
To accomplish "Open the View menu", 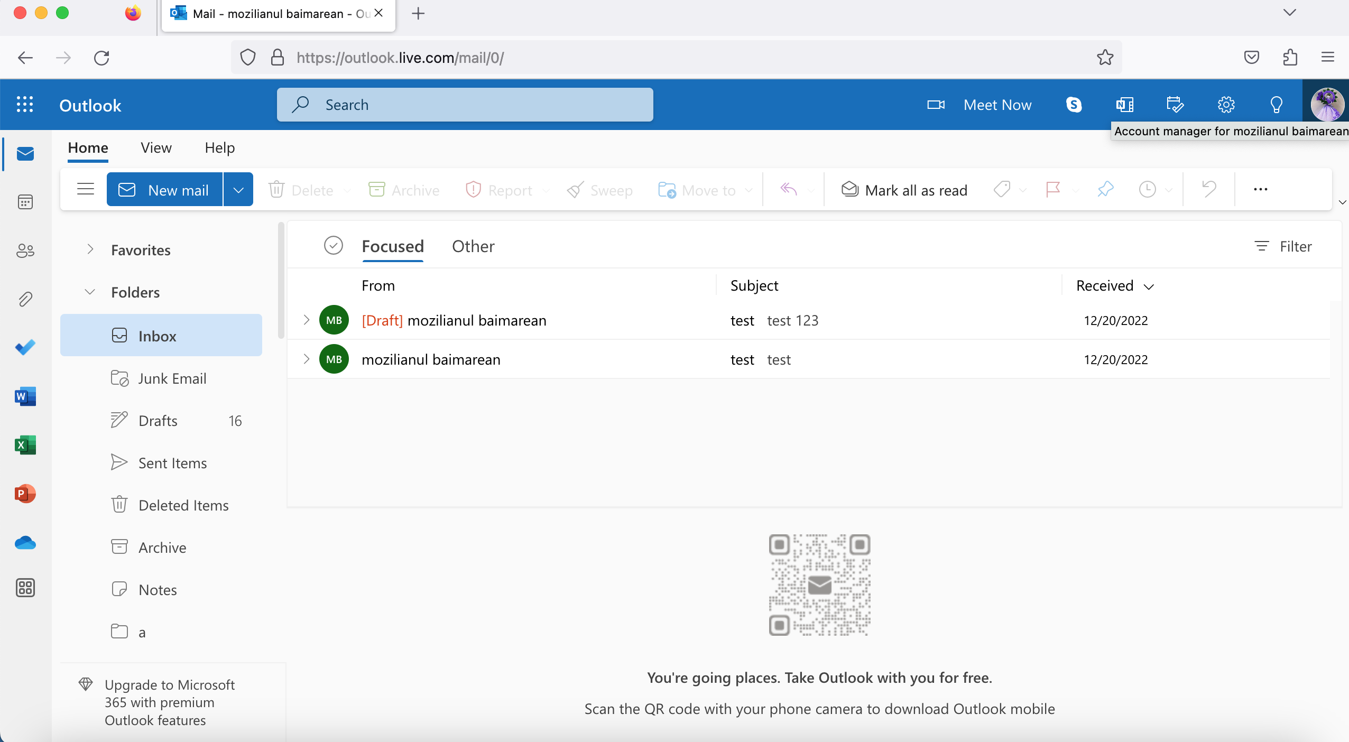I will 155,148.
